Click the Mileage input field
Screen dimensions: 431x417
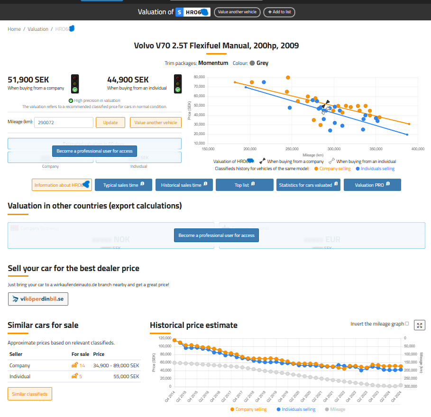point(64,122)
